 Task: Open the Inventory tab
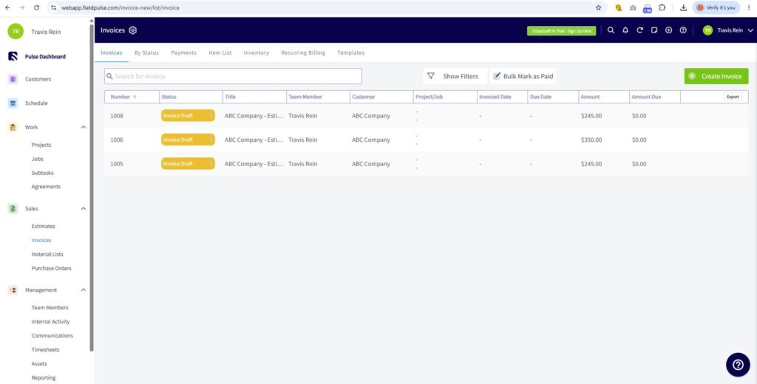257,52
